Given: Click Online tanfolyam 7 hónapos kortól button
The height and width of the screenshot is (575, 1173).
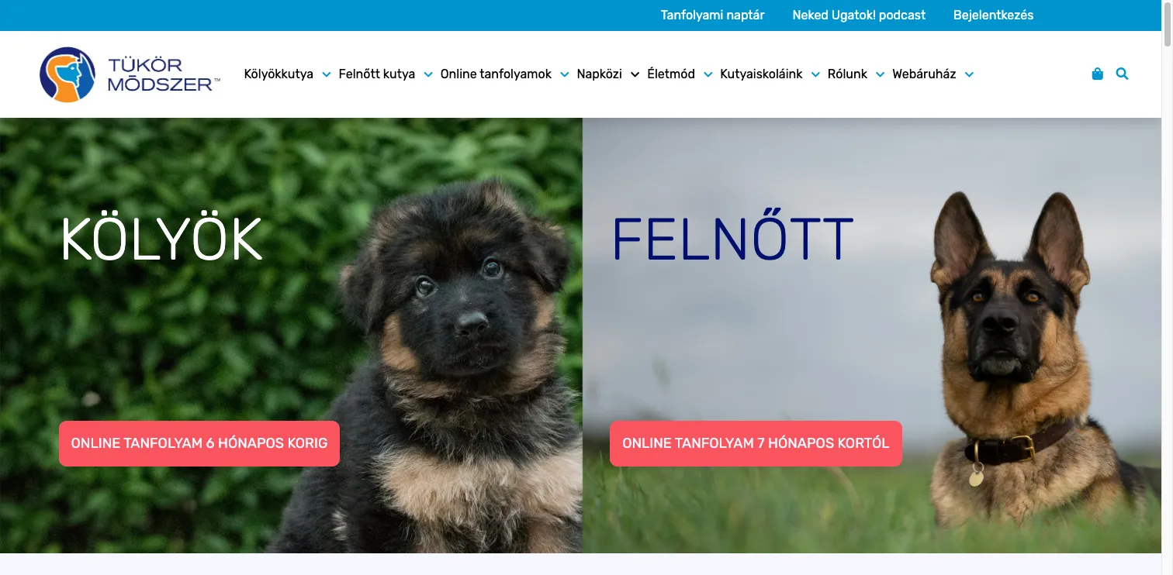Looking at the screenshot, I should [x=756, y=443].
